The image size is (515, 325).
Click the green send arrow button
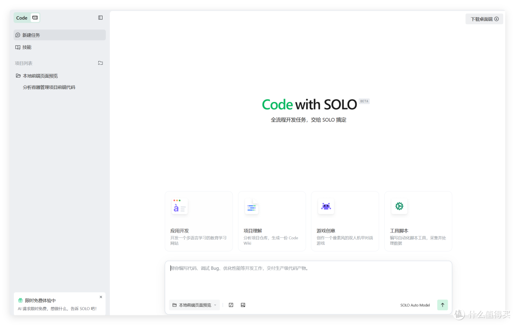coord(443,305)
